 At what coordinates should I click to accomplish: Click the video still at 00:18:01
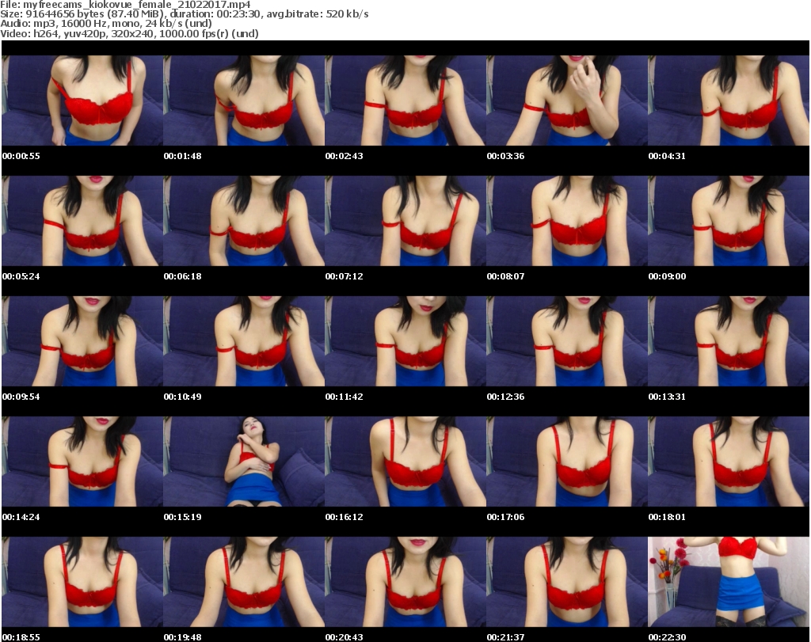click(x=729, y=462)
